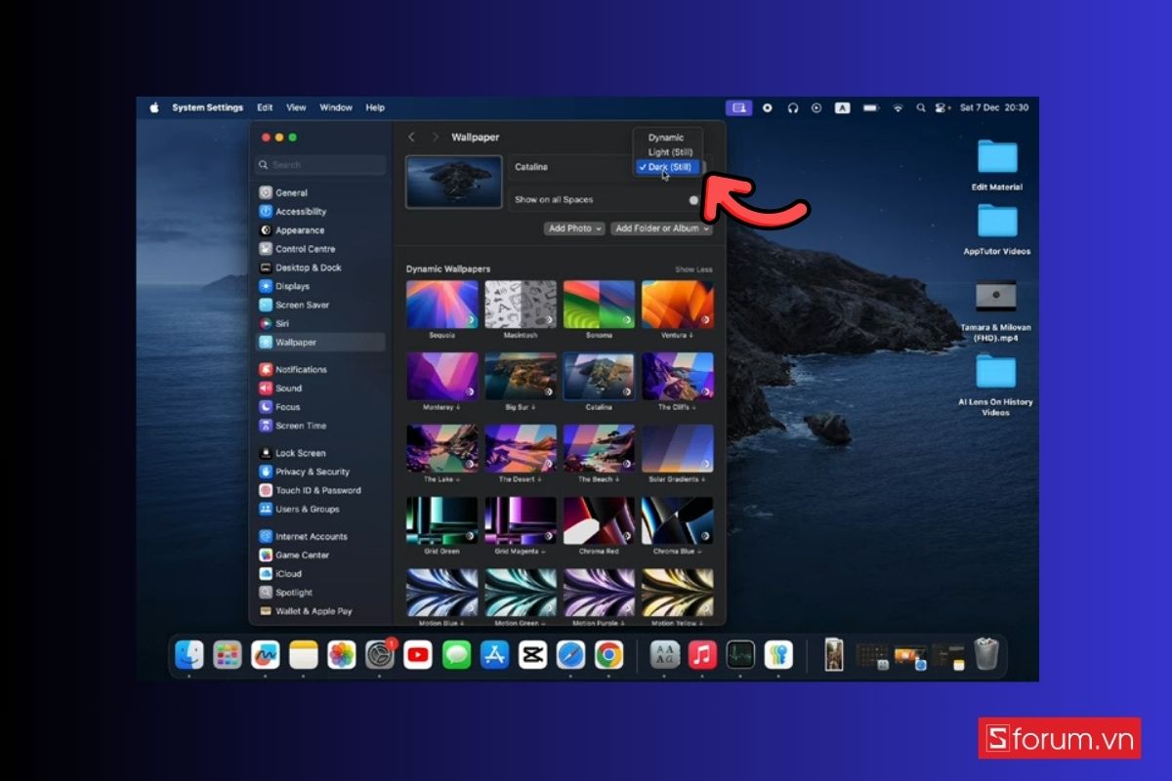Go back with the left chevron
Image resolution: width=1172 pixels, height=781 pixels.
(x=411, y=138)
